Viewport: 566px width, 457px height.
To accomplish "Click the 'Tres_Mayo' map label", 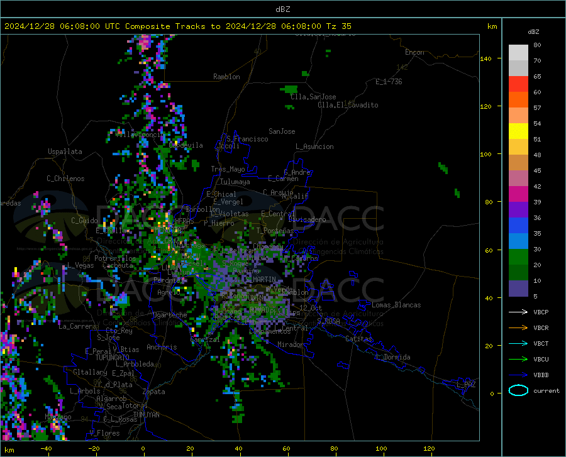I will click(228, 169).
